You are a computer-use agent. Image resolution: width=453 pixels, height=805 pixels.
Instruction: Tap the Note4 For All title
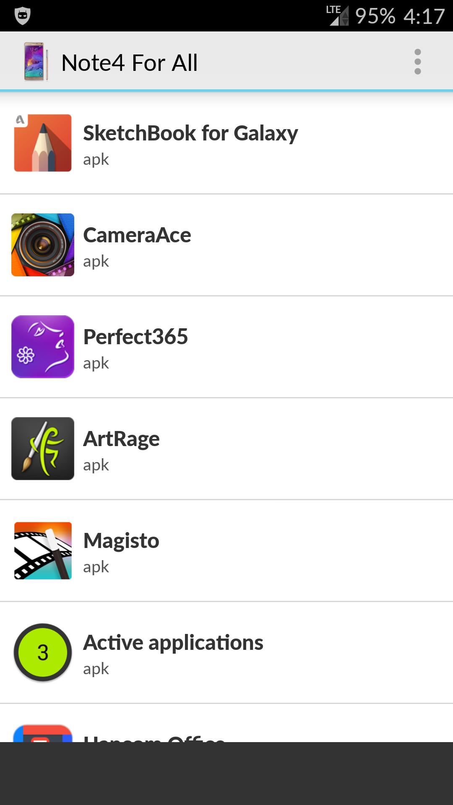coord(129,63)
